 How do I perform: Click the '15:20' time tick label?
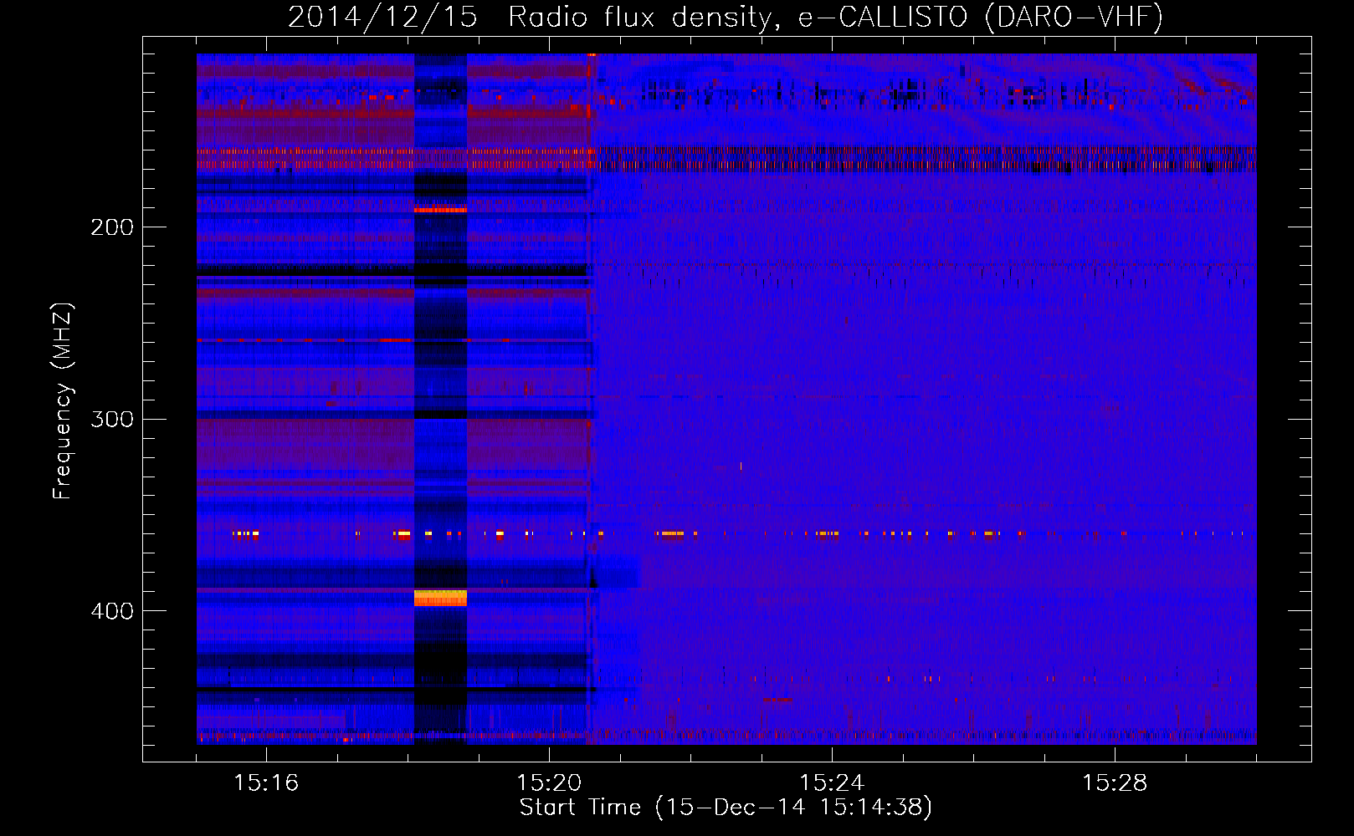[549, 783]
